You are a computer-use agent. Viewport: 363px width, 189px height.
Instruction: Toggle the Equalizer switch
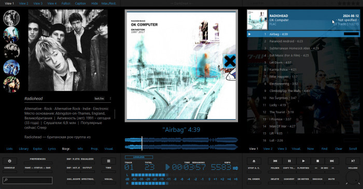click(x=87, y=163)
